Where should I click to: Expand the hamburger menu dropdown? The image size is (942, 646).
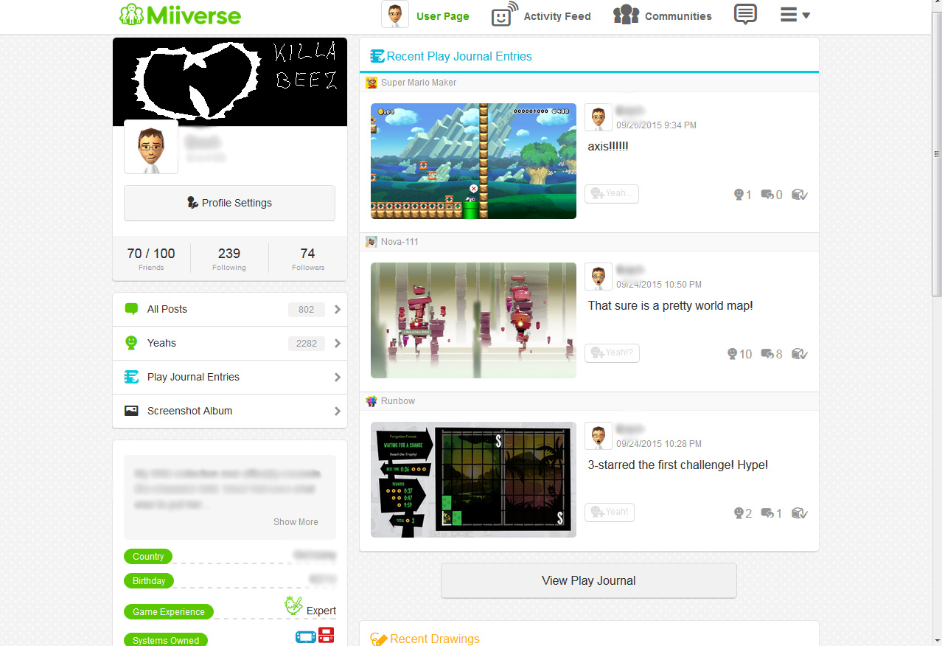click(795, 15)
